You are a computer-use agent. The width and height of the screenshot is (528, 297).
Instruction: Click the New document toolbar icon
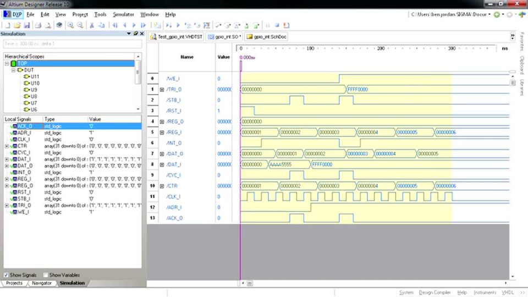(x=7, y=25)
